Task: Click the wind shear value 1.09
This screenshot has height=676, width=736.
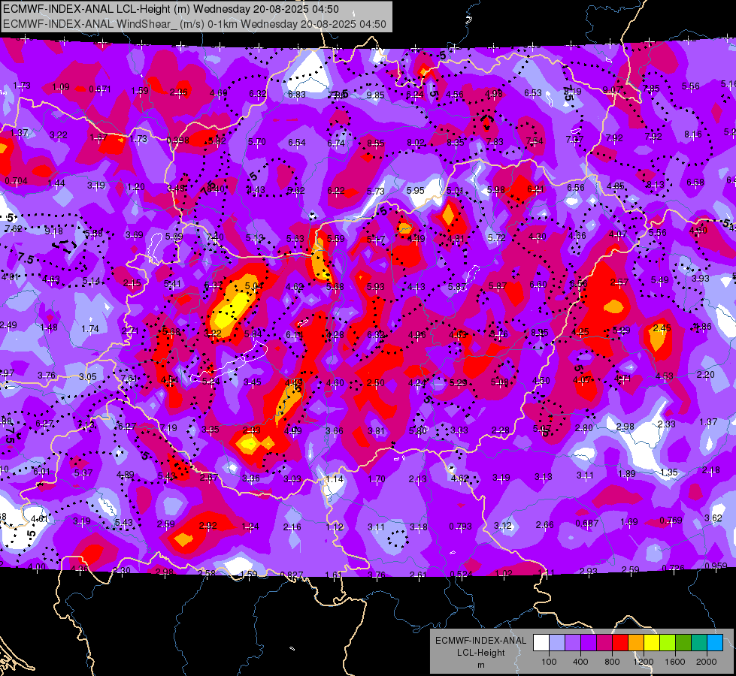Action: (x=61, y=87)
